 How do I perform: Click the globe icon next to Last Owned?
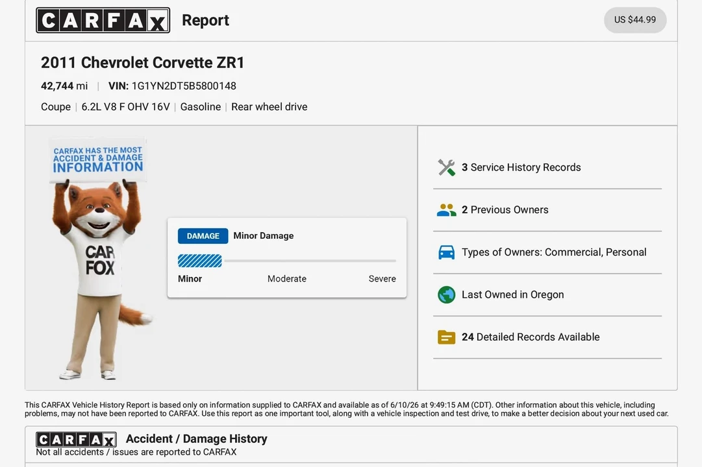(446, 294)
